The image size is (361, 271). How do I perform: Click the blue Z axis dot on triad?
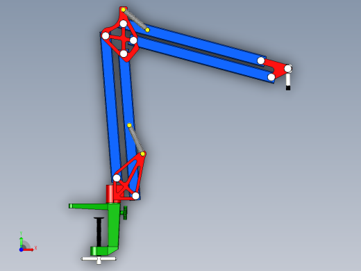tap(21, 249)
